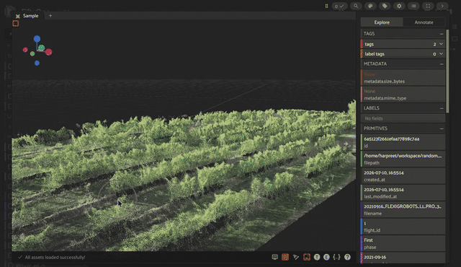Open the monitor-shaped view icon
The height and width of the screenshot is (267, 461).
(x=274, y=257)
